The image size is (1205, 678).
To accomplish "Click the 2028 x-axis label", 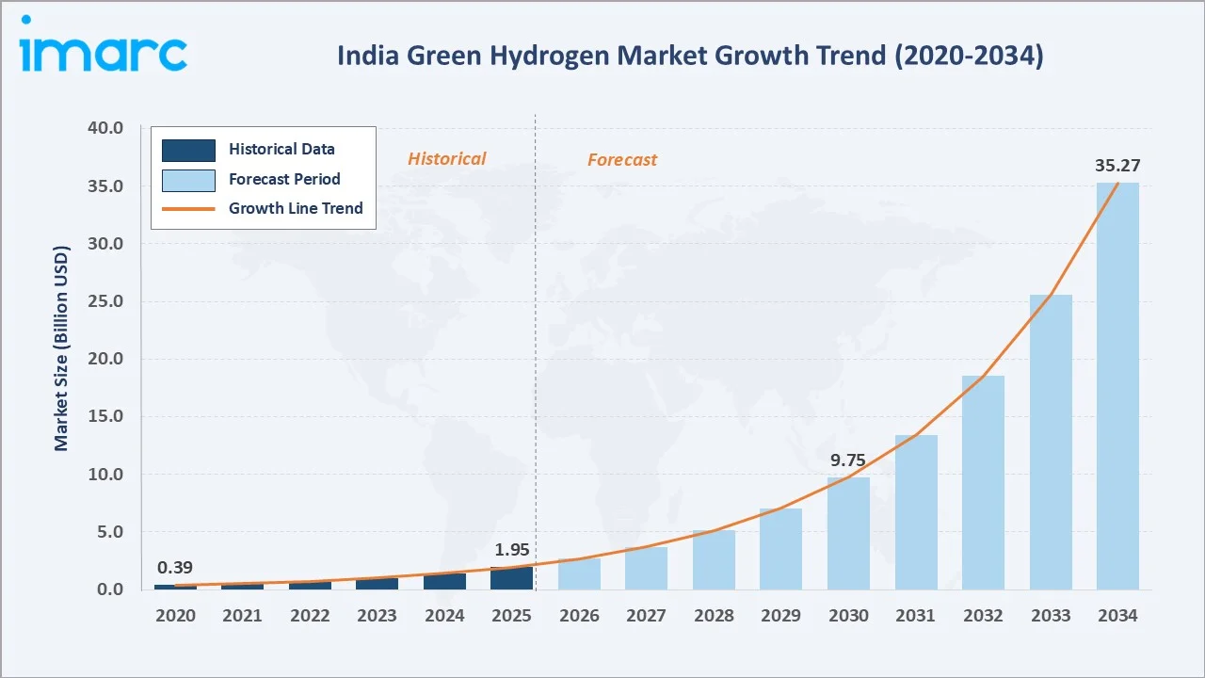I will tap(714, 616).
